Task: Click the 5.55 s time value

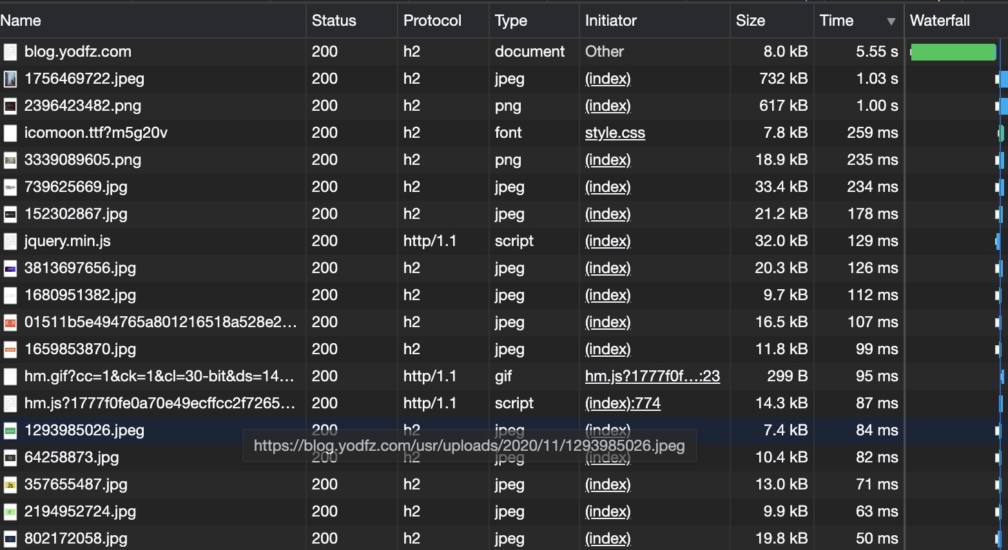Action: click(x=877, y=52)
